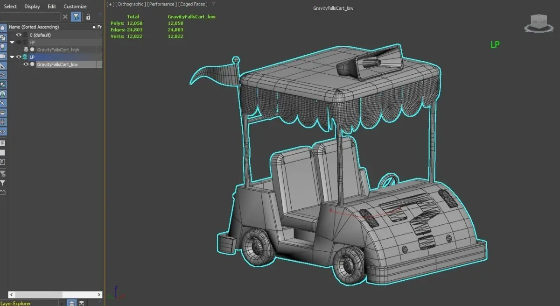560x306 pixels.
Task: Open the Select menu in Layer Explorer
Action: tap(10, 7)
